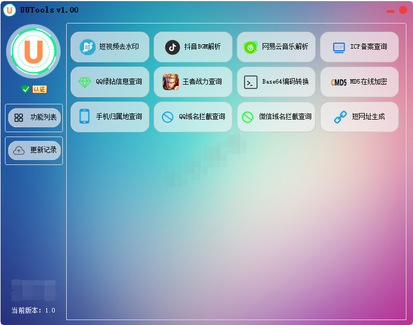This screenshot has height=325, width=413.
Task: Open 王者战力查询 tool
Action: pos(193,82)
